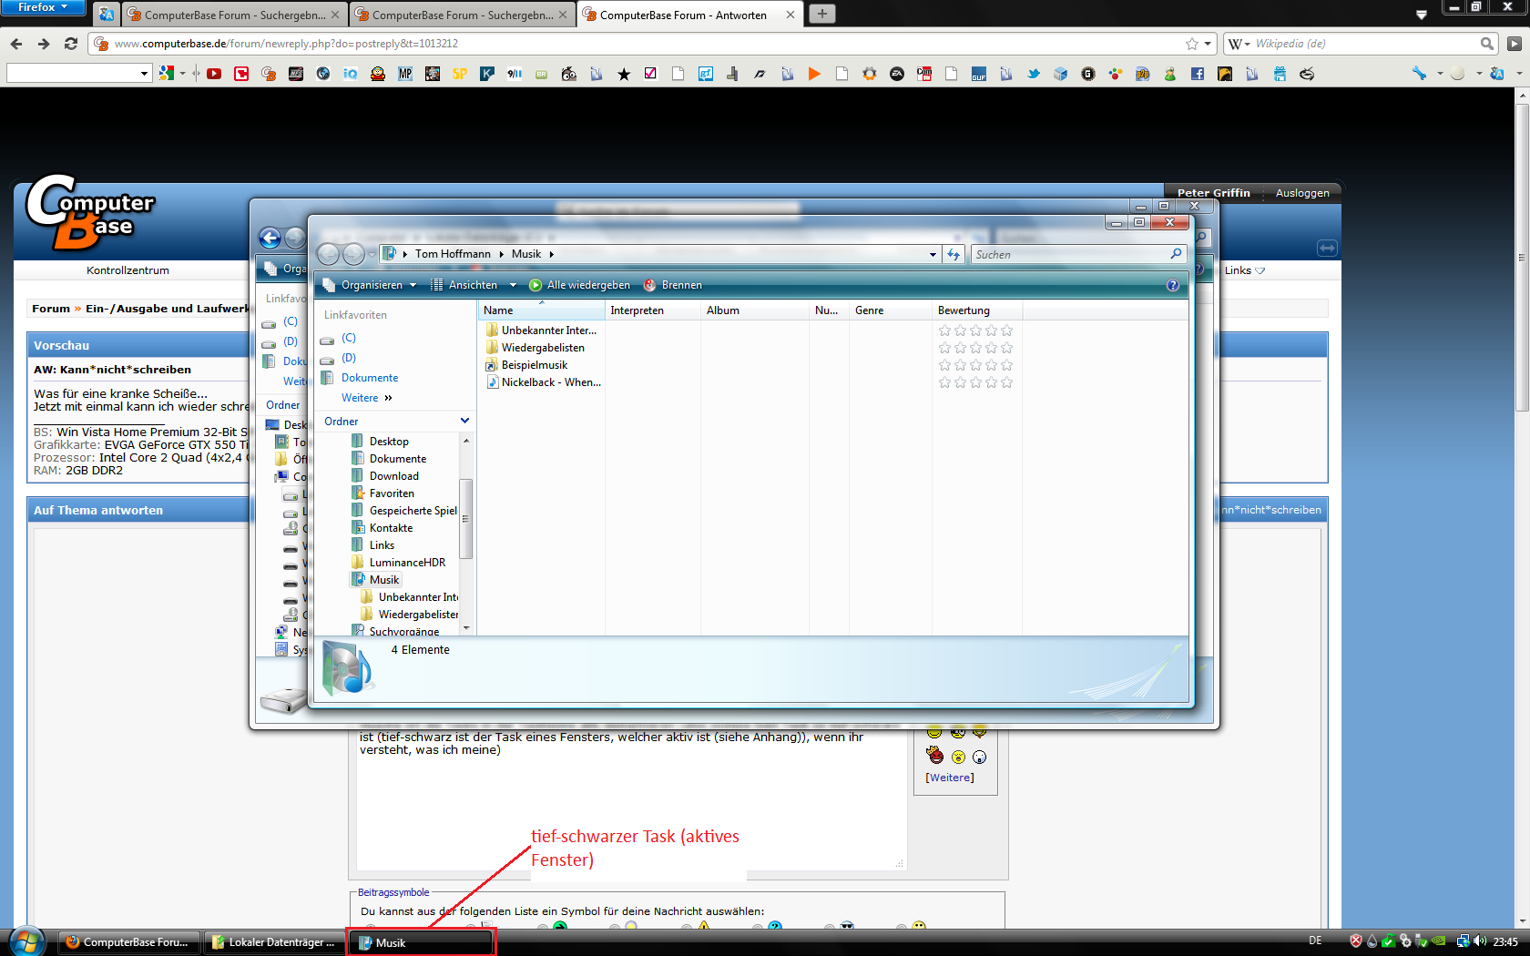Screen dimensions: 1530x956
Task: Open the yellow SP bookmark icon
Action: 460,74
